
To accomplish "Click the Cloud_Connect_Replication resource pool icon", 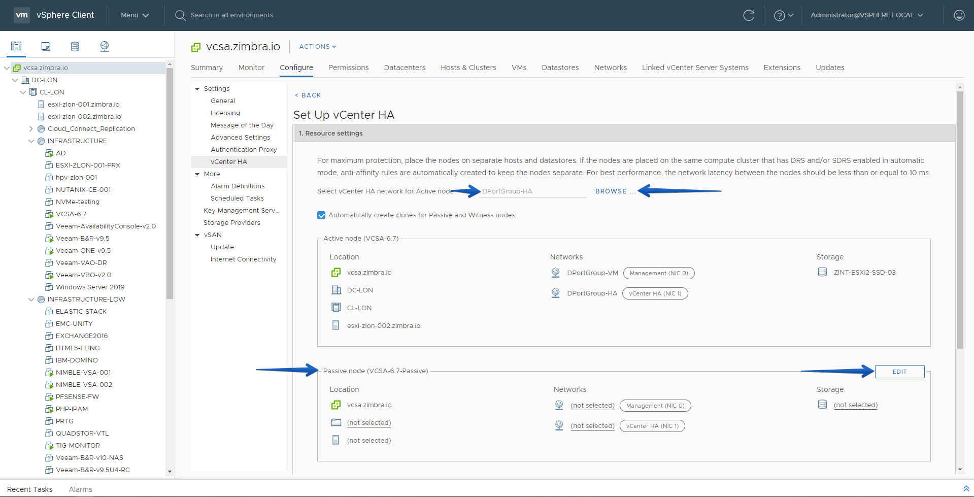I will pos(41,128).
